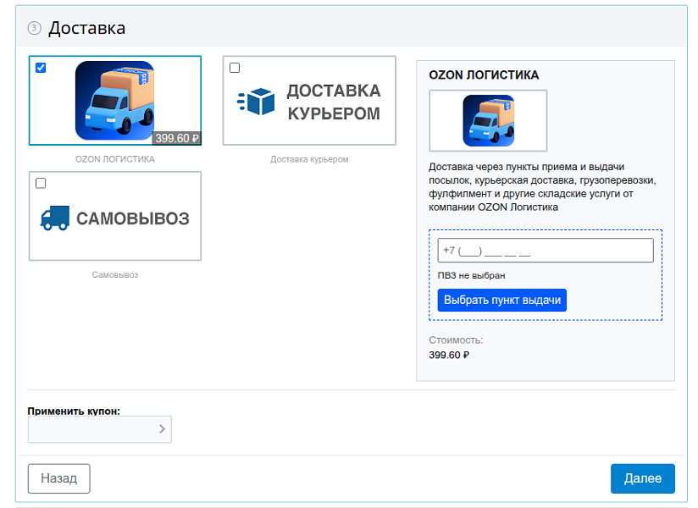698x508 pixels.
Task: Click the Доставка section heading
Action: [86, 28]
